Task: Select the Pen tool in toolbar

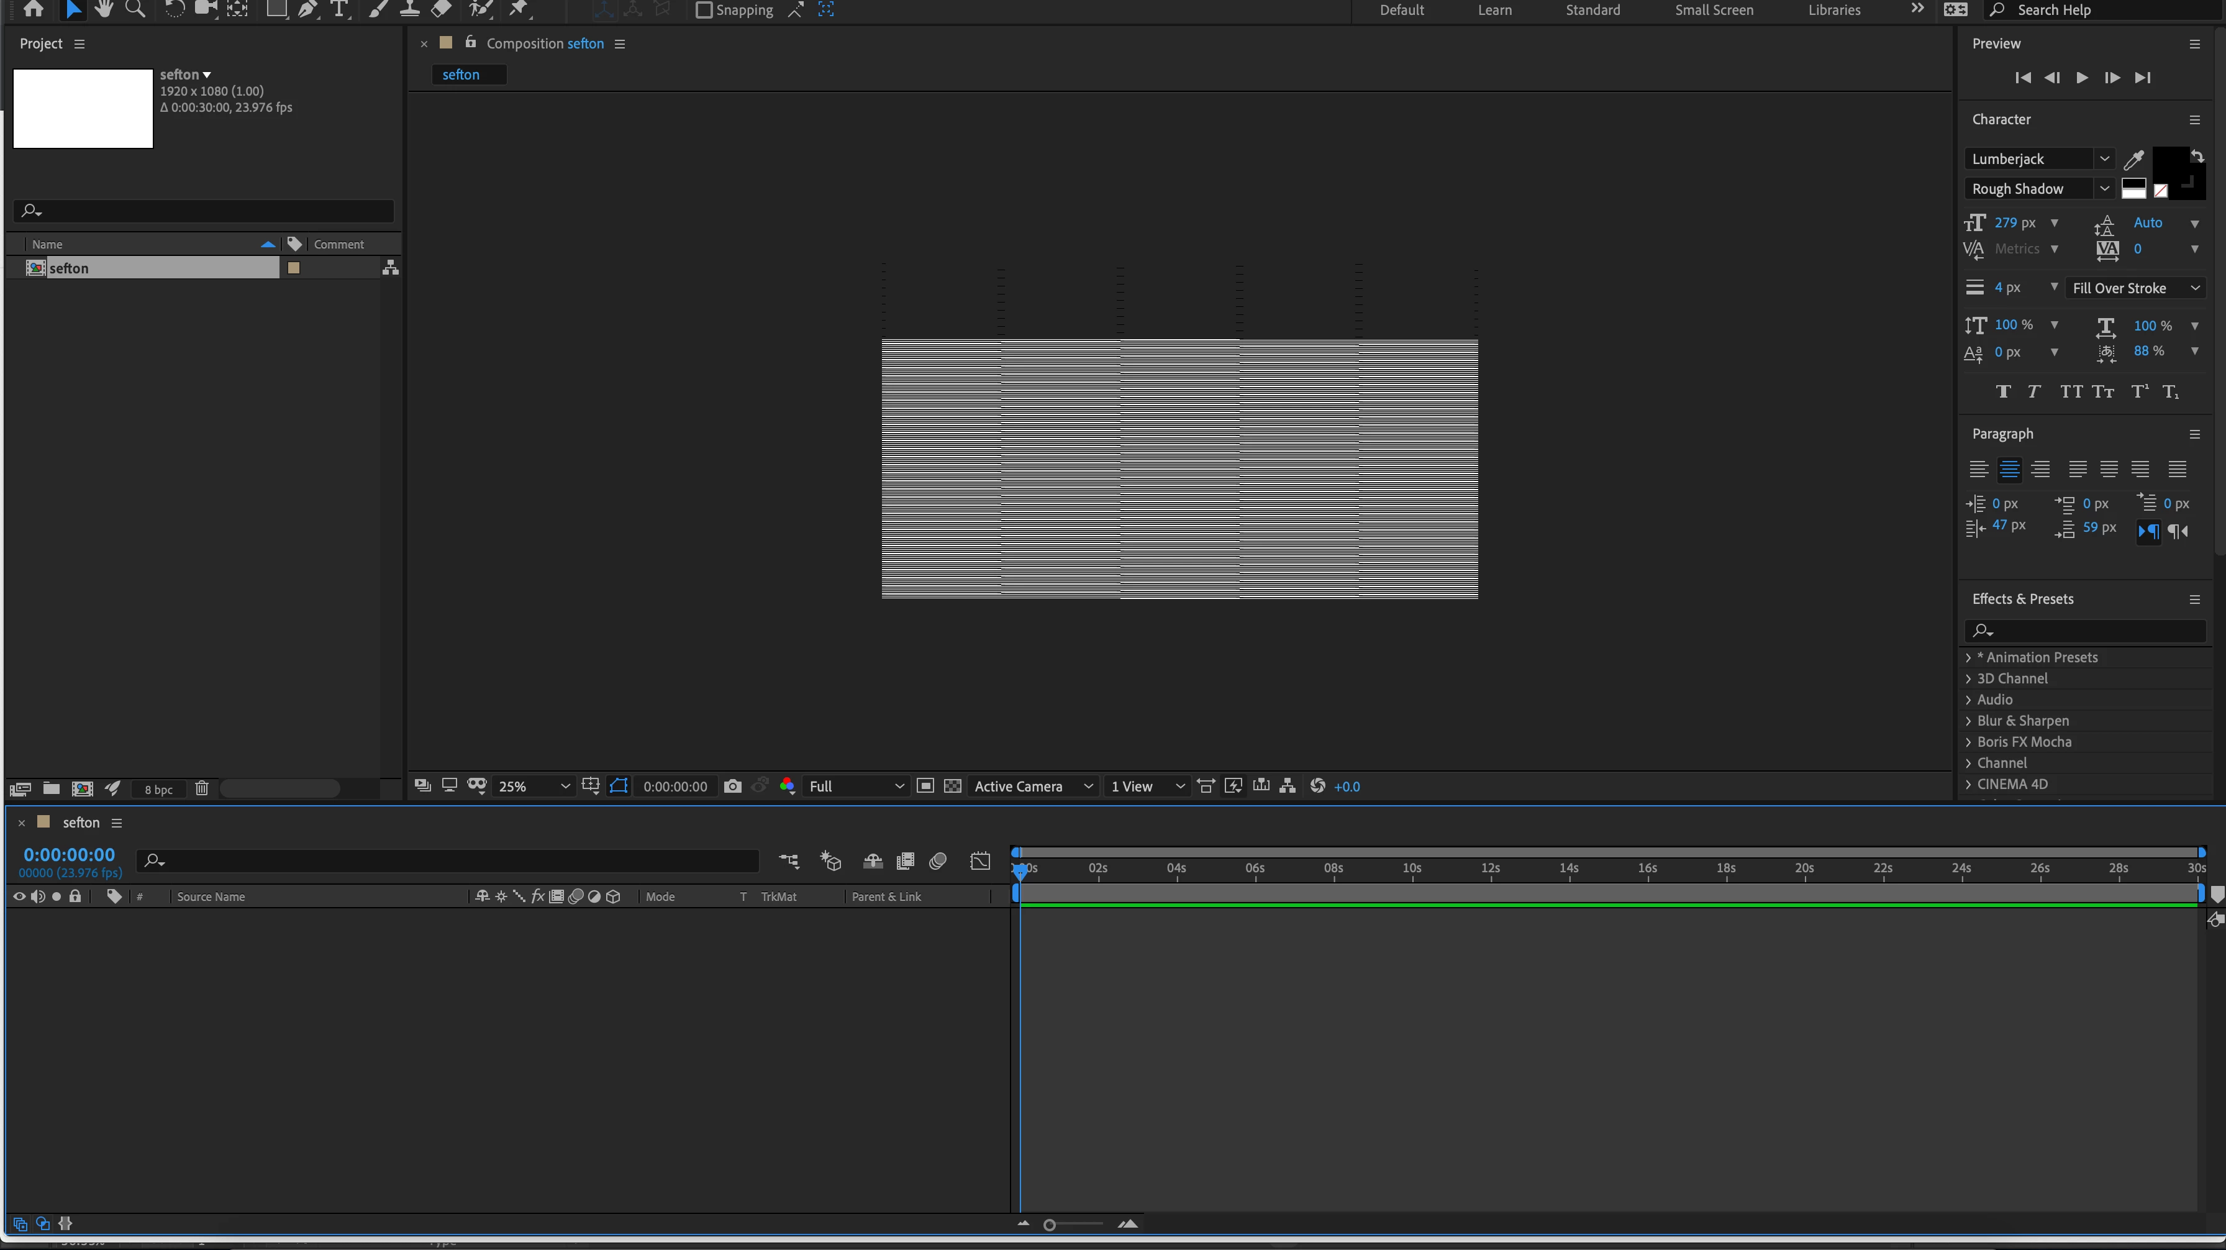Action: [x=307, y=9]
